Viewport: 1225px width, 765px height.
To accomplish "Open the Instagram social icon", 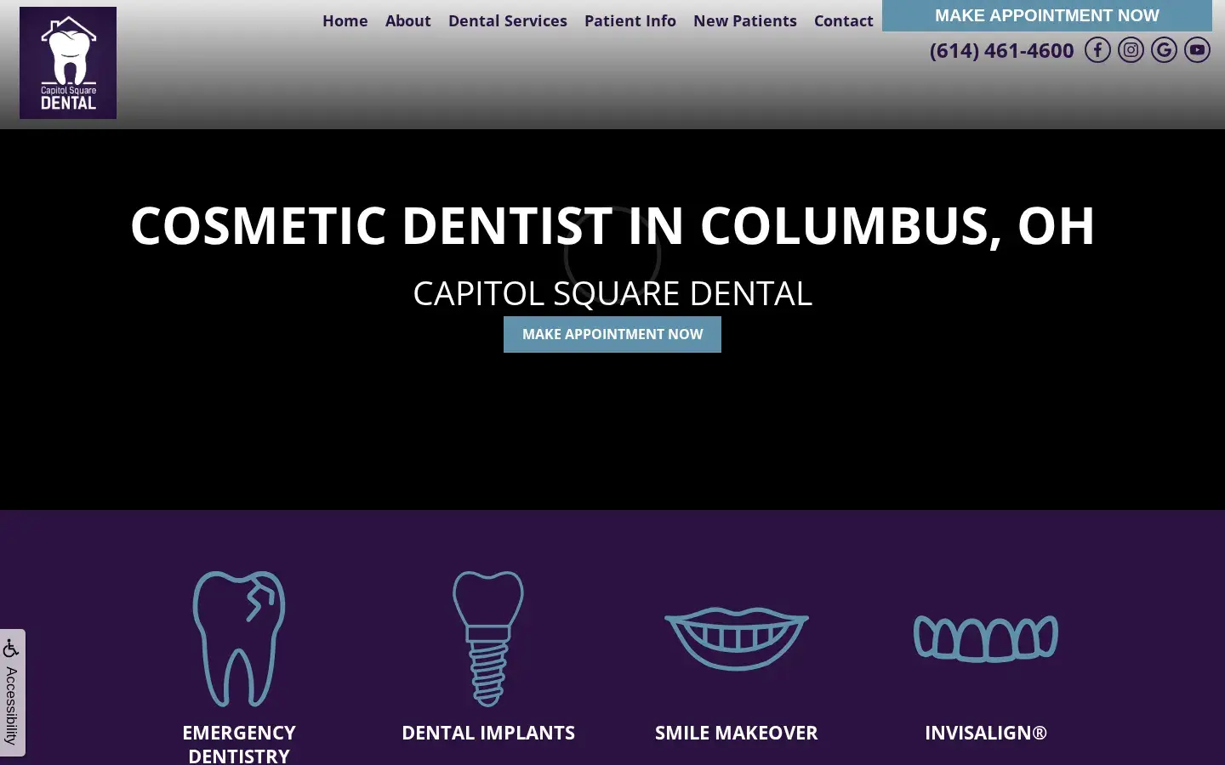I will pos(1131,50).
